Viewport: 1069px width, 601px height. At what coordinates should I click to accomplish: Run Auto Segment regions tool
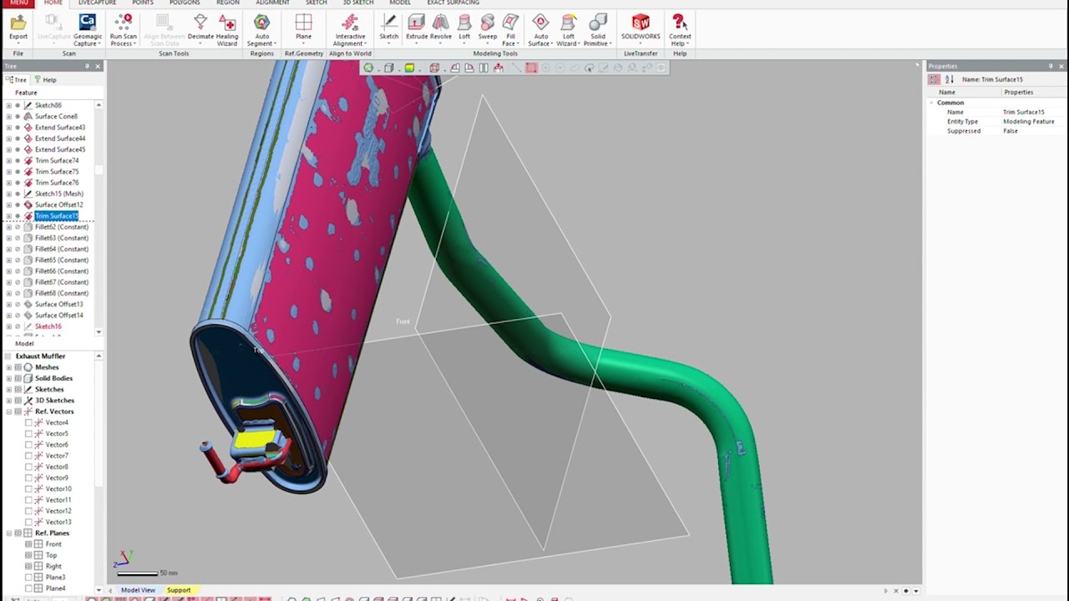[261, 29]
